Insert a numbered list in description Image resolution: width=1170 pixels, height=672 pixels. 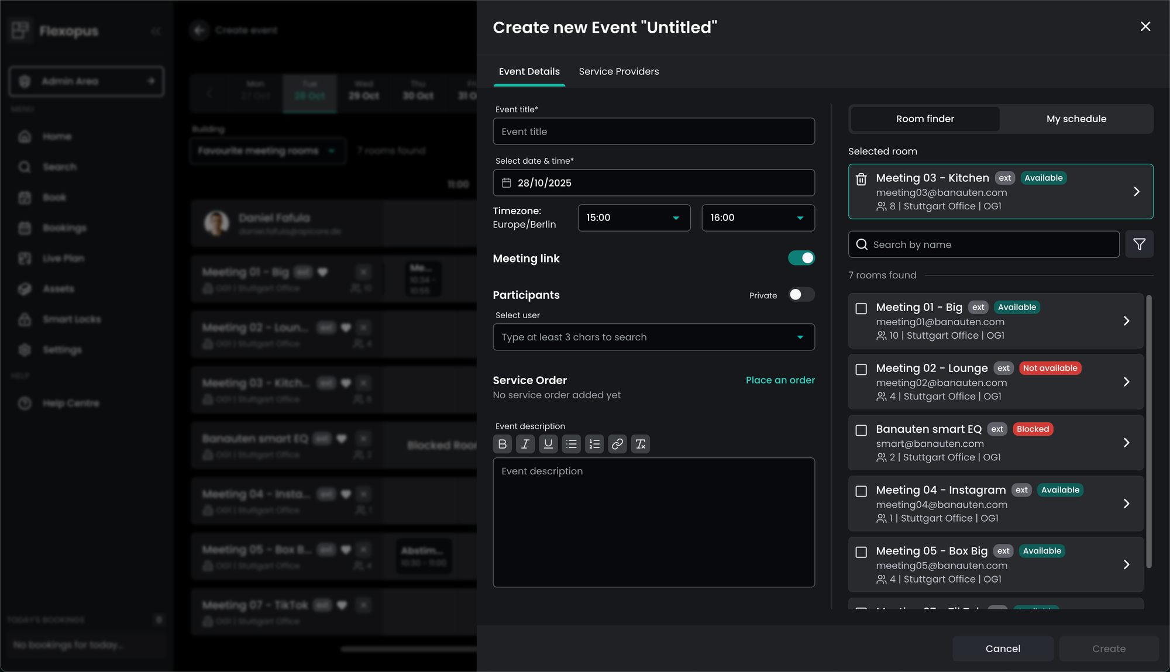click(594, 444)
